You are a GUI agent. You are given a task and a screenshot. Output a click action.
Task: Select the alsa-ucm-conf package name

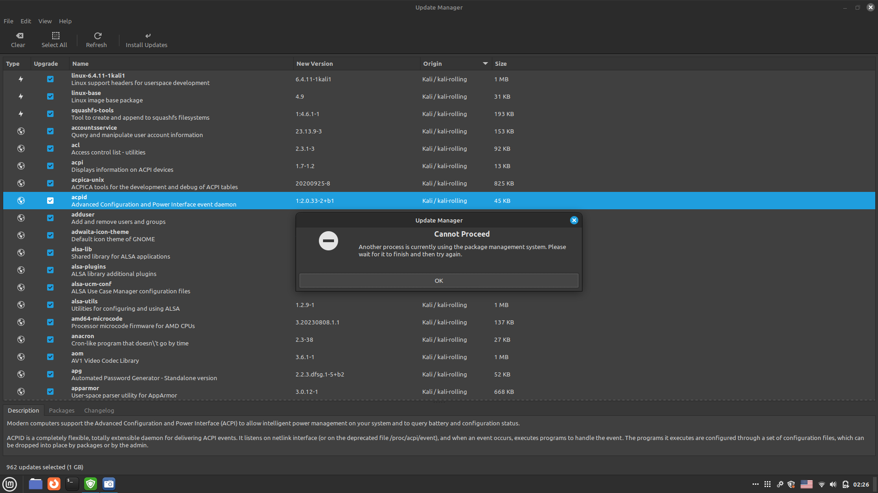(x=92, y=284)
